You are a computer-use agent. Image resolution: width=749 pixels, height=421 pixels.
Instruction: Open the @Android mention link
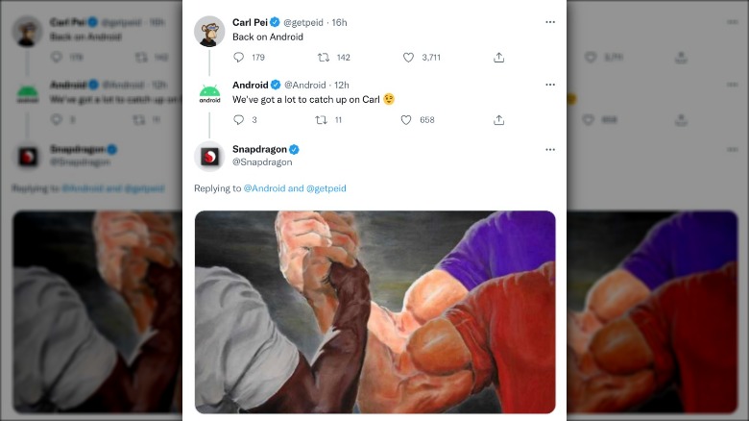coord(263,188)
